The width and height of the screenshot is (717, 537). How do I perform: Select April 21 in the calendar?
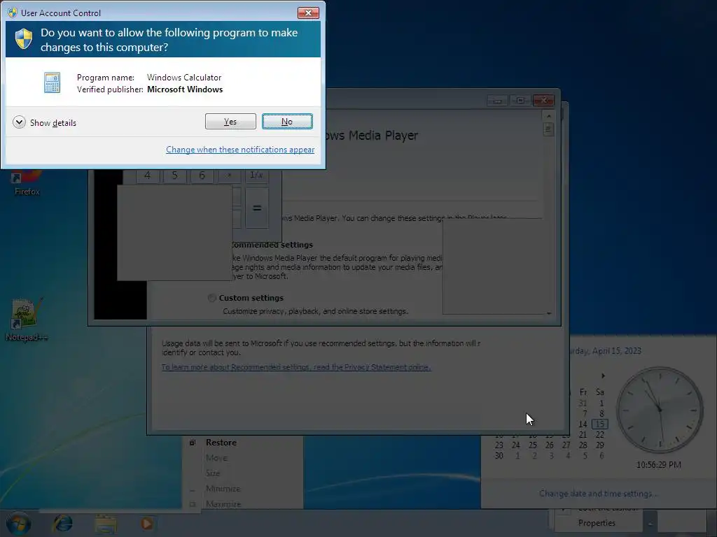pyautogui.click(x=583, y=435)
